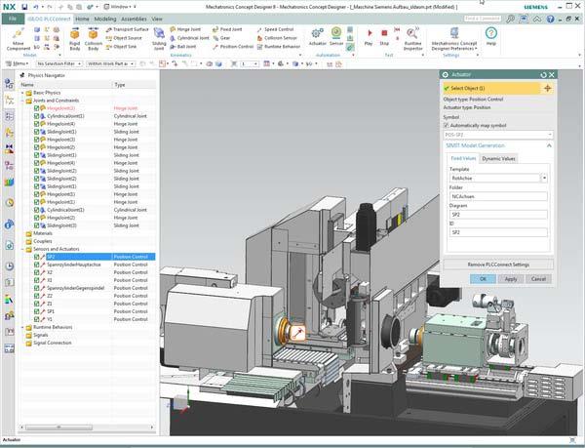
Task: Choose the Object Sink command
Action: coord(121,47)
